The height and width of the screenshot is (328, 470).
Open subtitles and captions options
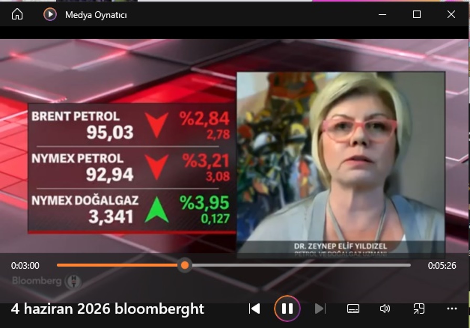353,309
